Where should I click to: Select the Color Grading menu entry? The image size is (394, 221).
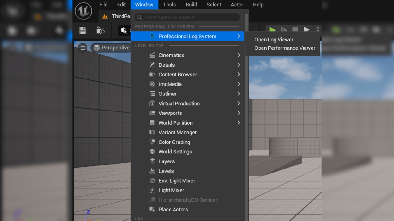coord(187,142)
